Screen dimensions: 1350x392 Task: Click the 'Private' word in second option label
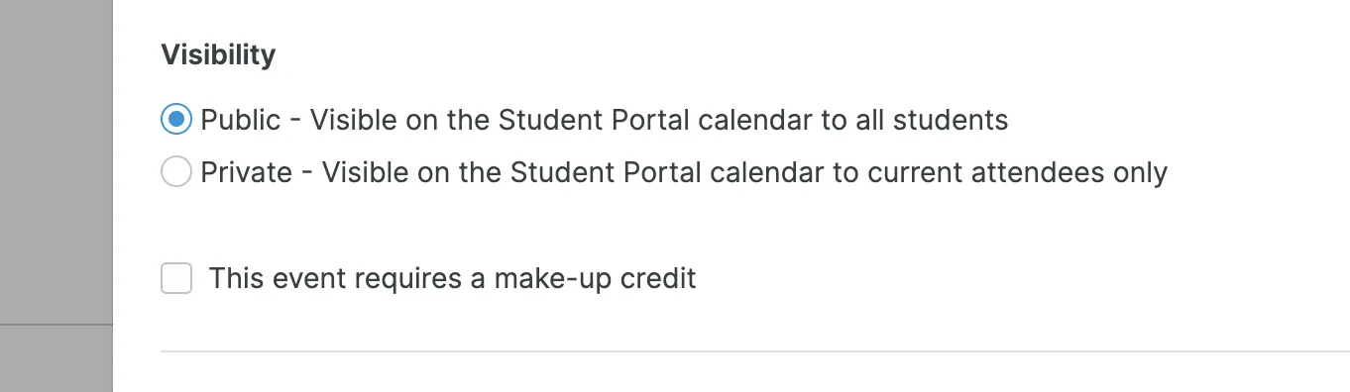pos(247,172)
